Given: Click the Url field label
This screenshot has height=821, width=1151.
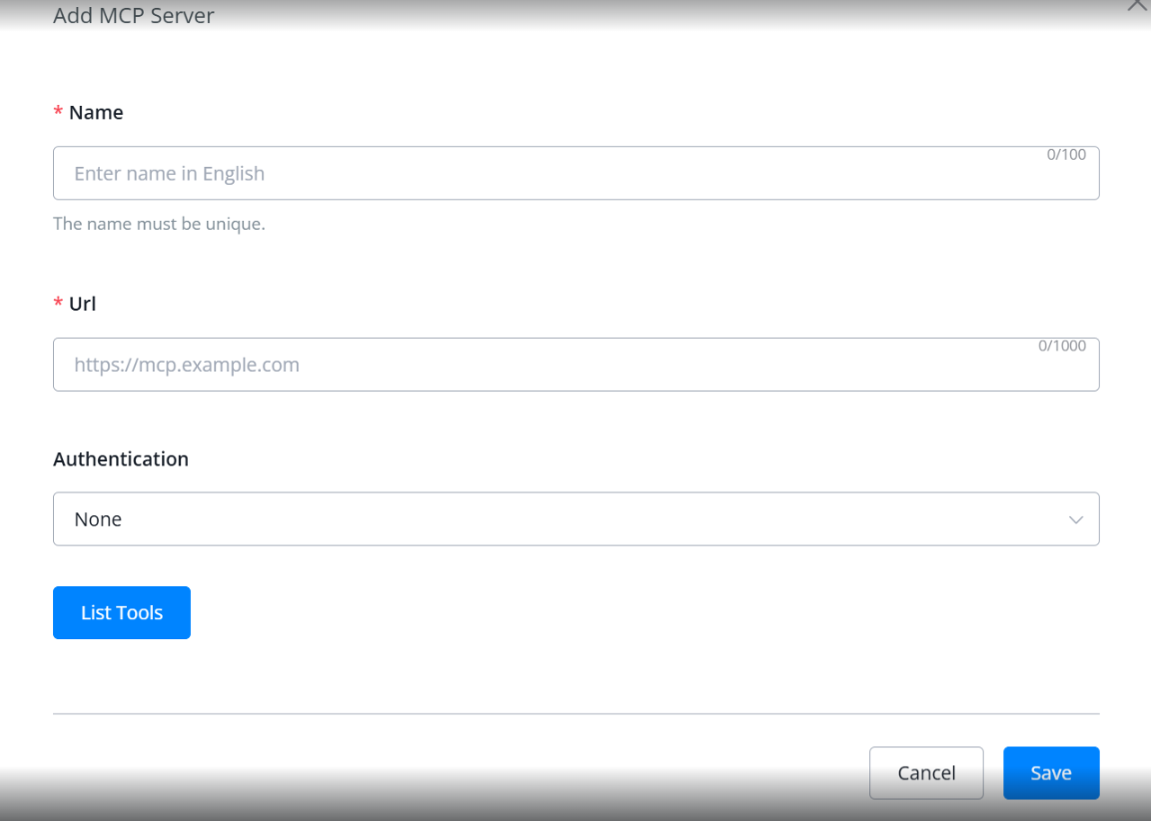Looking at the screenshot, I should [83, 304].
